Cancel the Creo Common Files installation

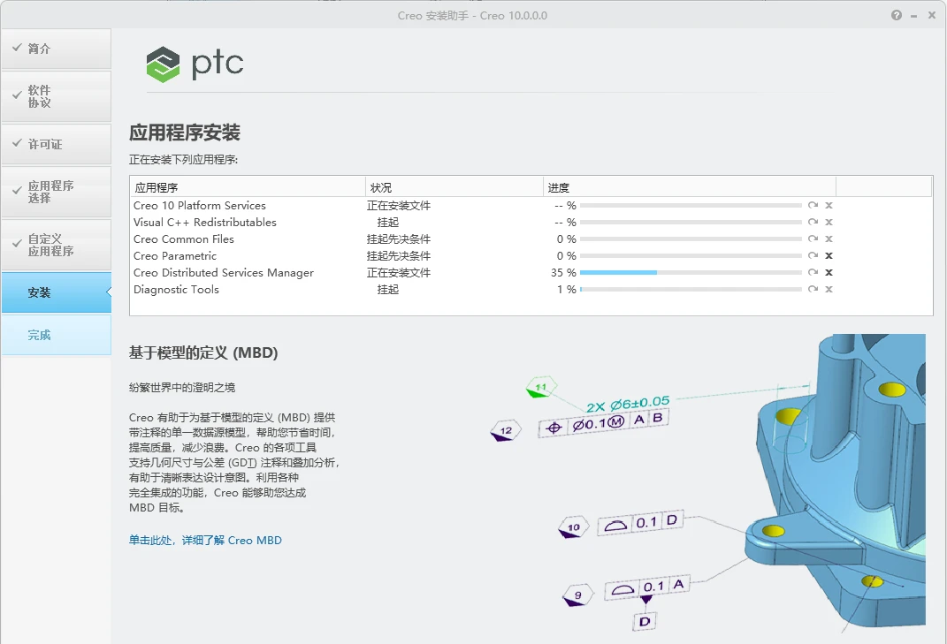coord(829,239)
